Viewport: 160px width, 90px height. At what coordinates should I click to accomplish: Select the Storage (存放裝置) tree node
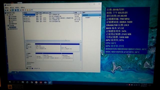point(11,25)
